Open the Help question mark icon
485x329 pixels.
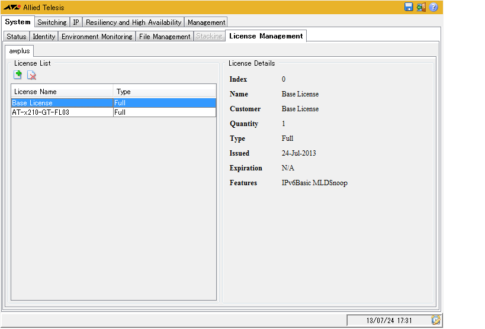coord(433,7)
